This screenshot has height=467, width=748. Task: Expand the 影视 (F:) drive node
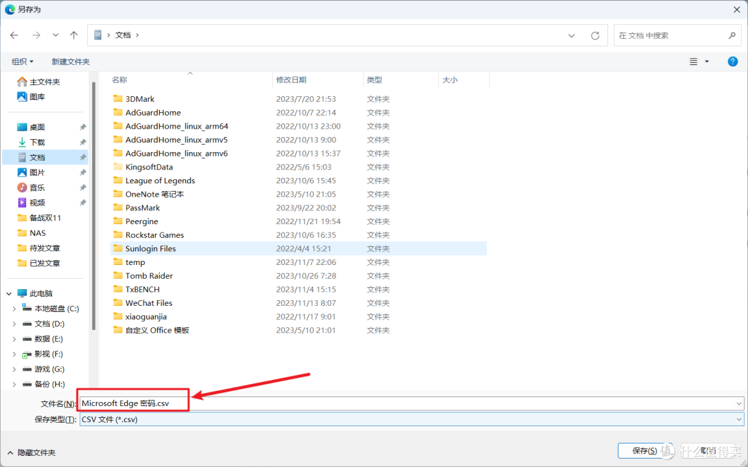tap(14, 354)
